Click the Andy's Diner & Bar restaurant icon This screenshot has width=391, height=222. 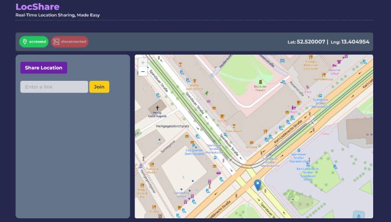(x=142, y=185)
